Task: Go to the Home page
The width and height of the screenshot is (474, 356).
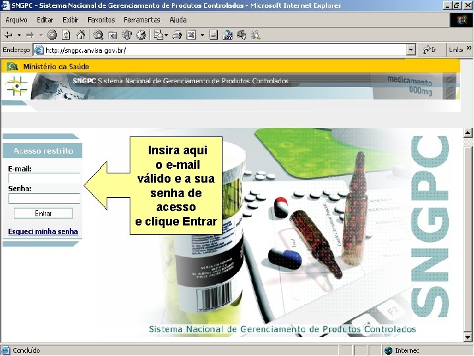Action: (x=80, y=35)
